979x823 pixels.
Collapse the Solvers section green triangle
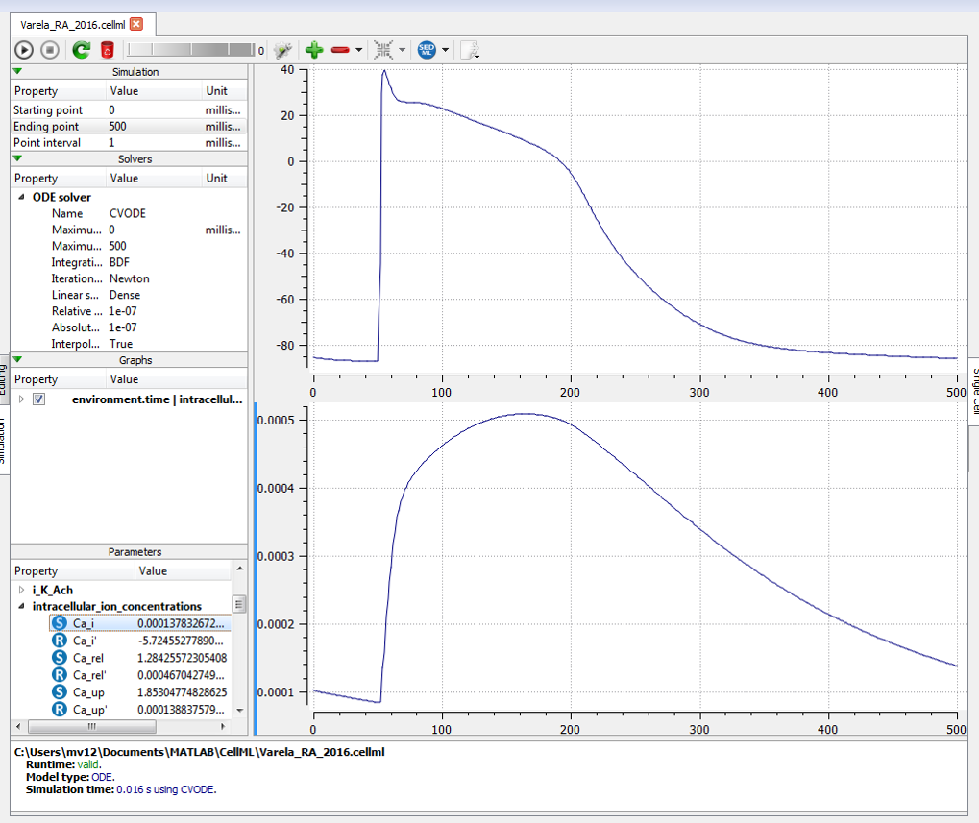click(17, 158)
